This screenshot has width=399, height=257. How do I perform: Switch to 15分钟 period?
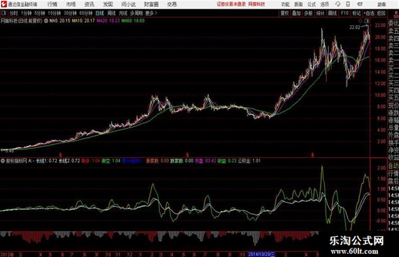click(54, 13)
